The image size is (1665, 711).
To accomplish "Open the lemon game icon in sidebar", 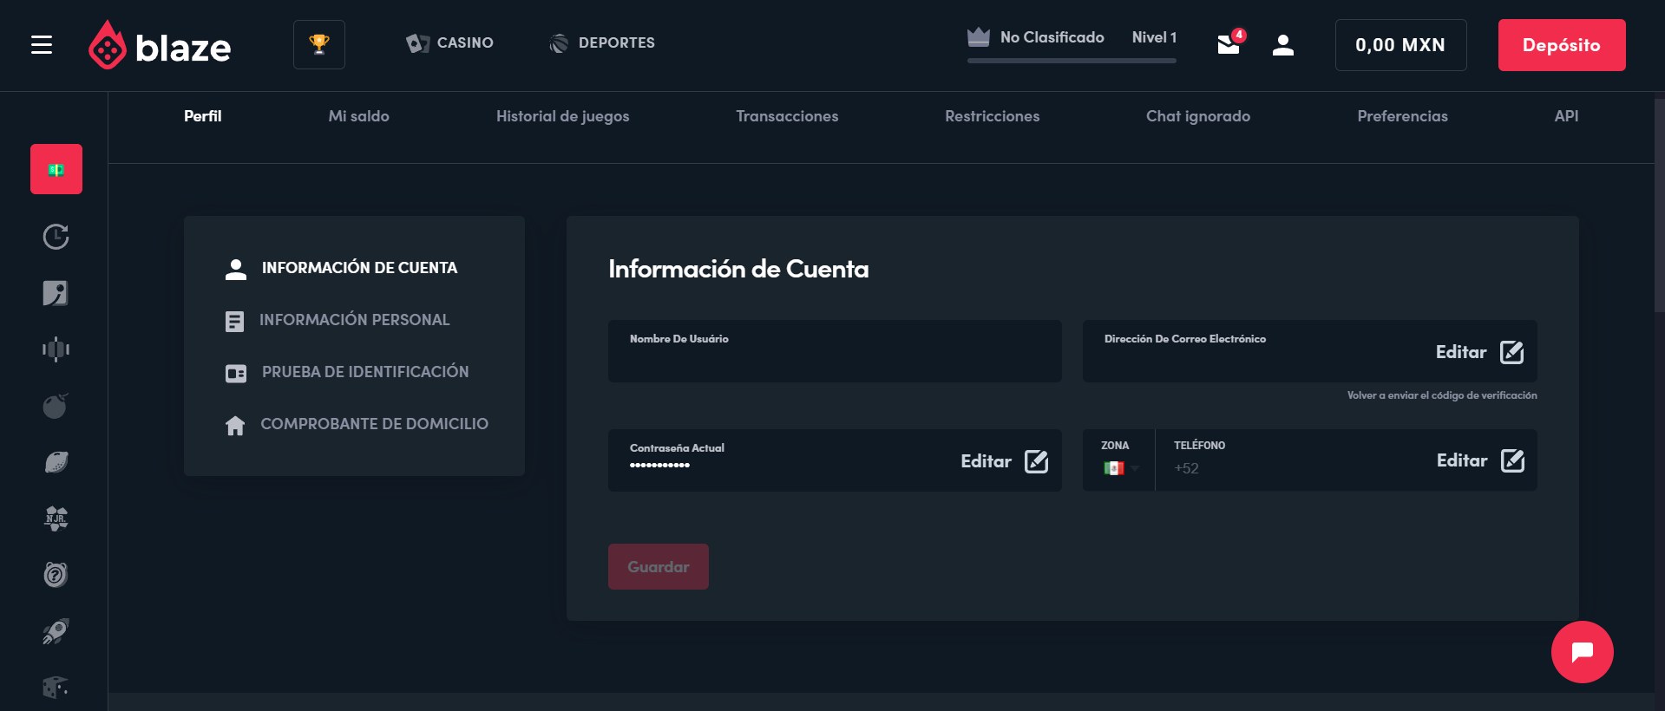I will (56, 462).
